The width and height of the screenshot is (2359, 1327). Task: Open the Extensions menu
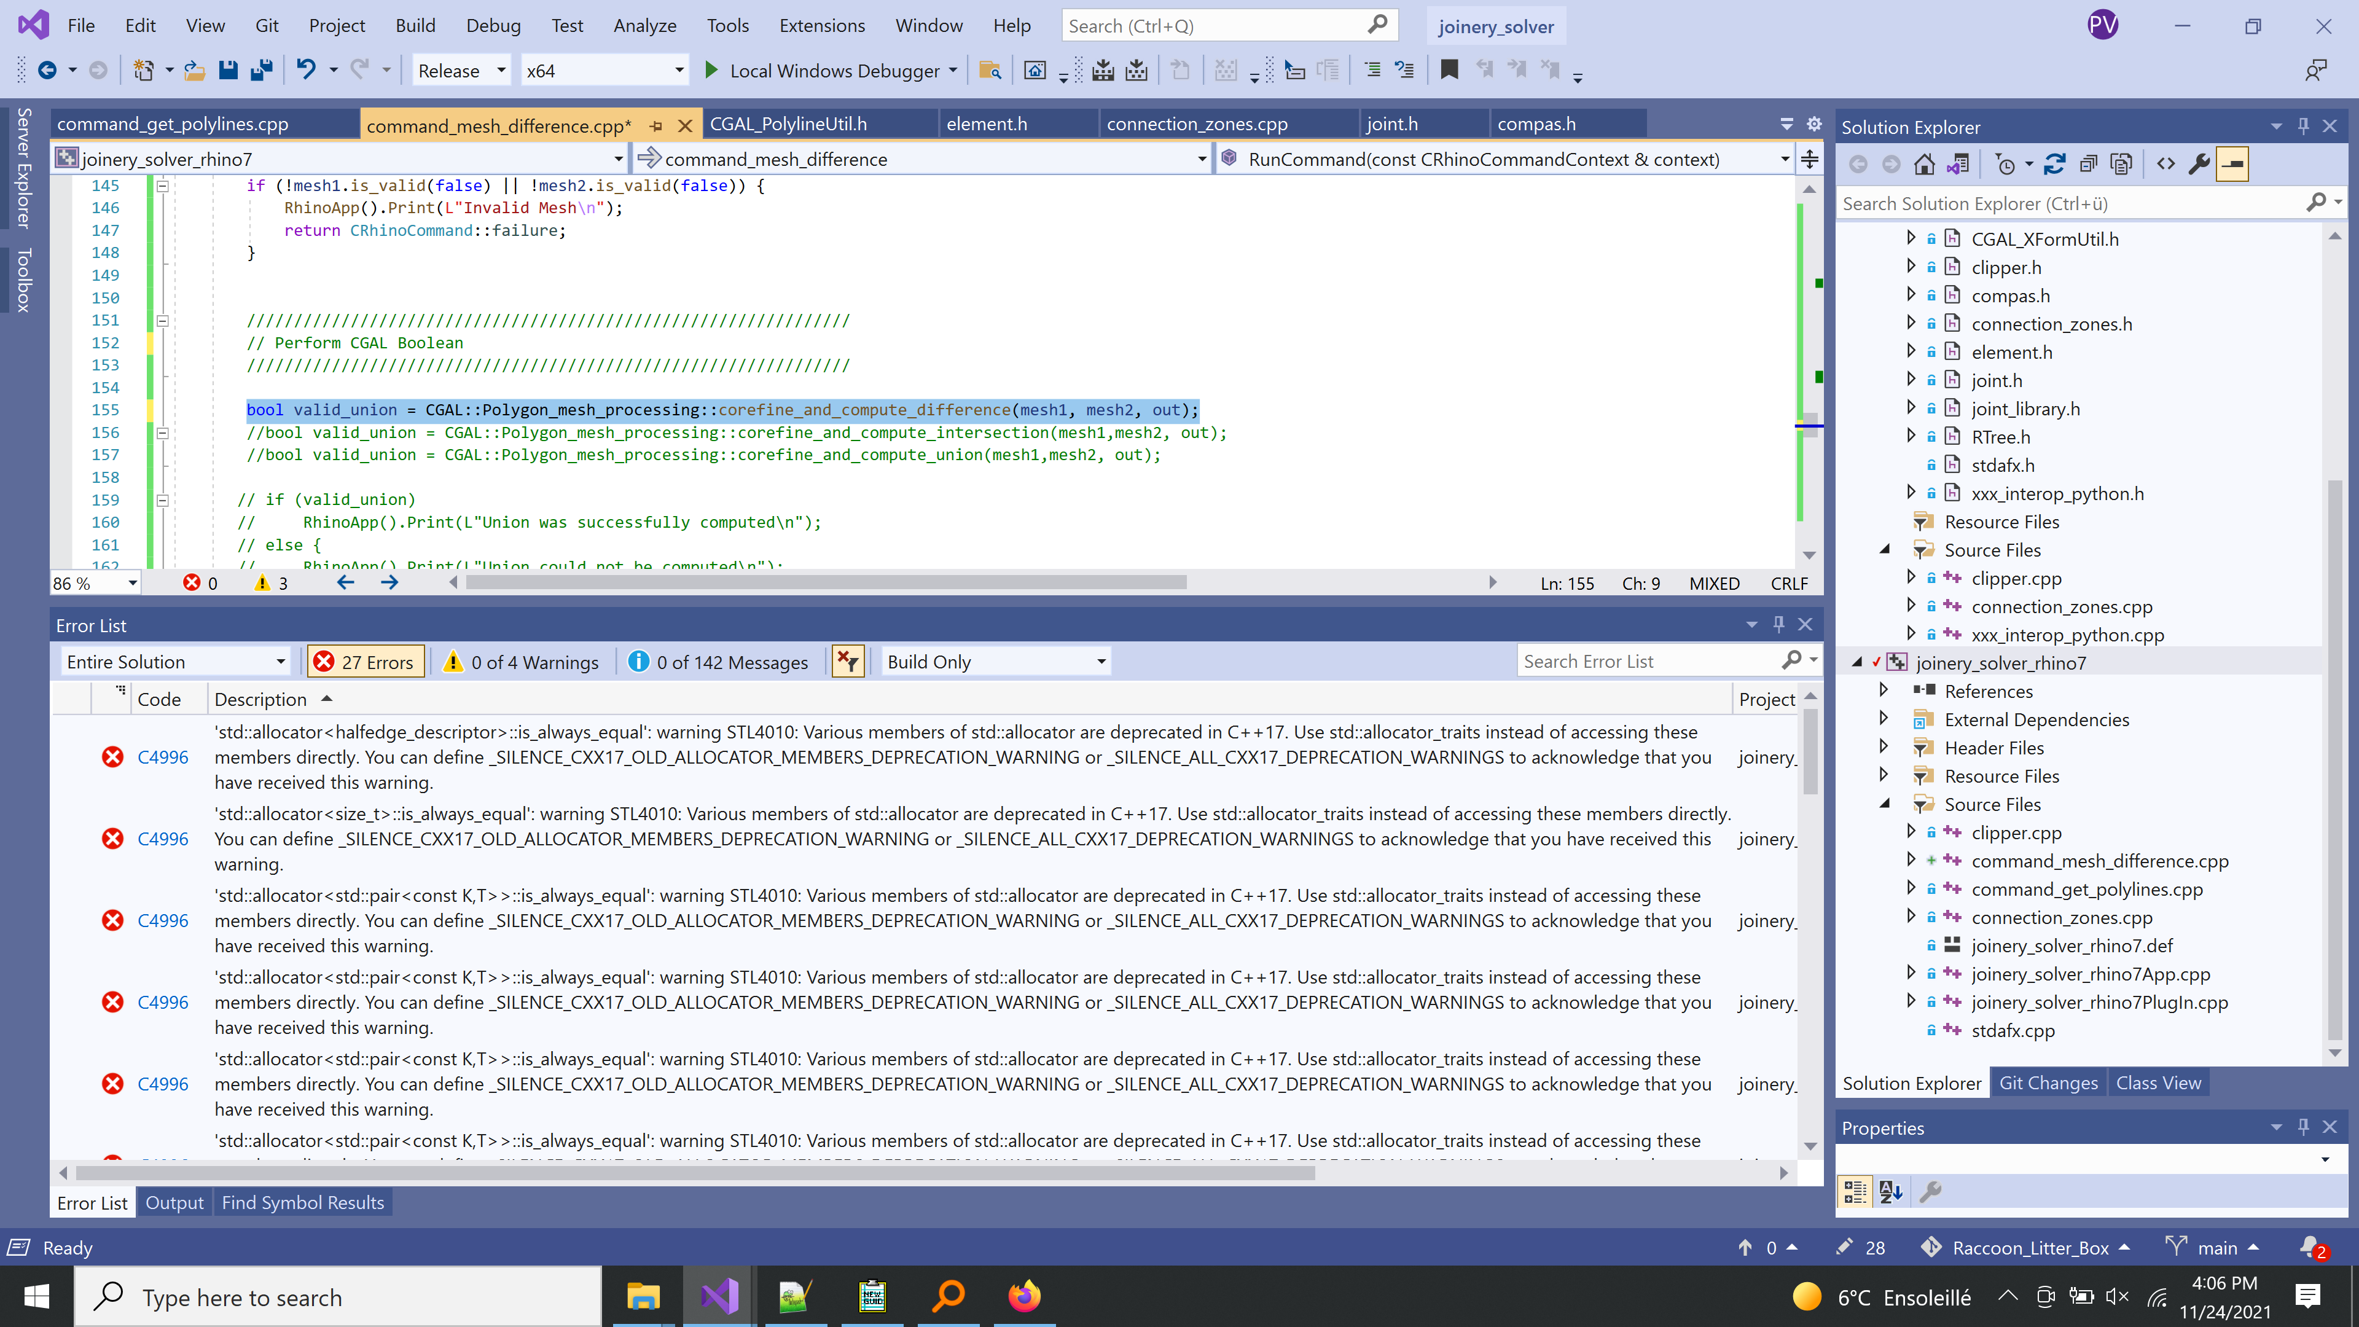(x=821, y=26)
